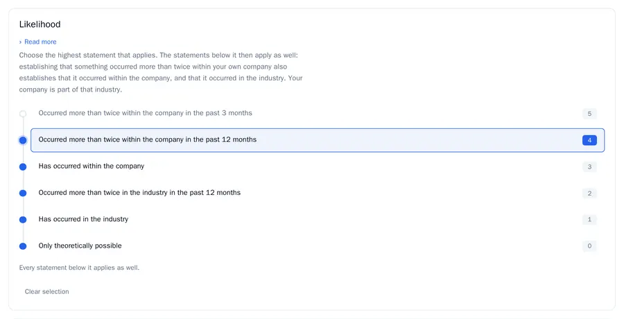Click score badge 1

pos(589,219)
